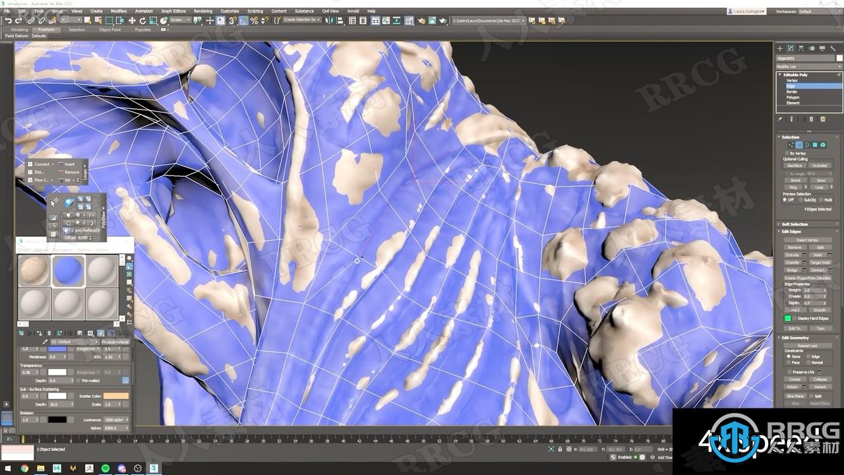Toggle the Angle Snap icon

click(x=243, y=20)
